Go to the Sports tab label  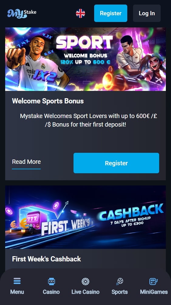(x=120, y=292)
